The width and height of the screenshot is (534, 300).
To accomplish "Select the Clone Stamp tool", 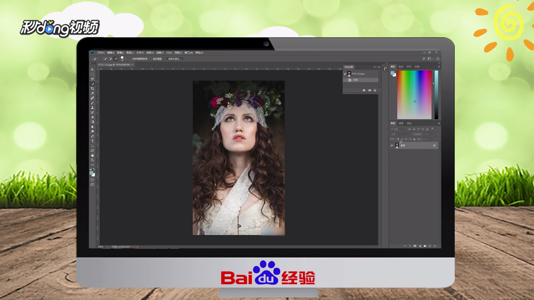I will pyautogui.click(x=92, y=107).
